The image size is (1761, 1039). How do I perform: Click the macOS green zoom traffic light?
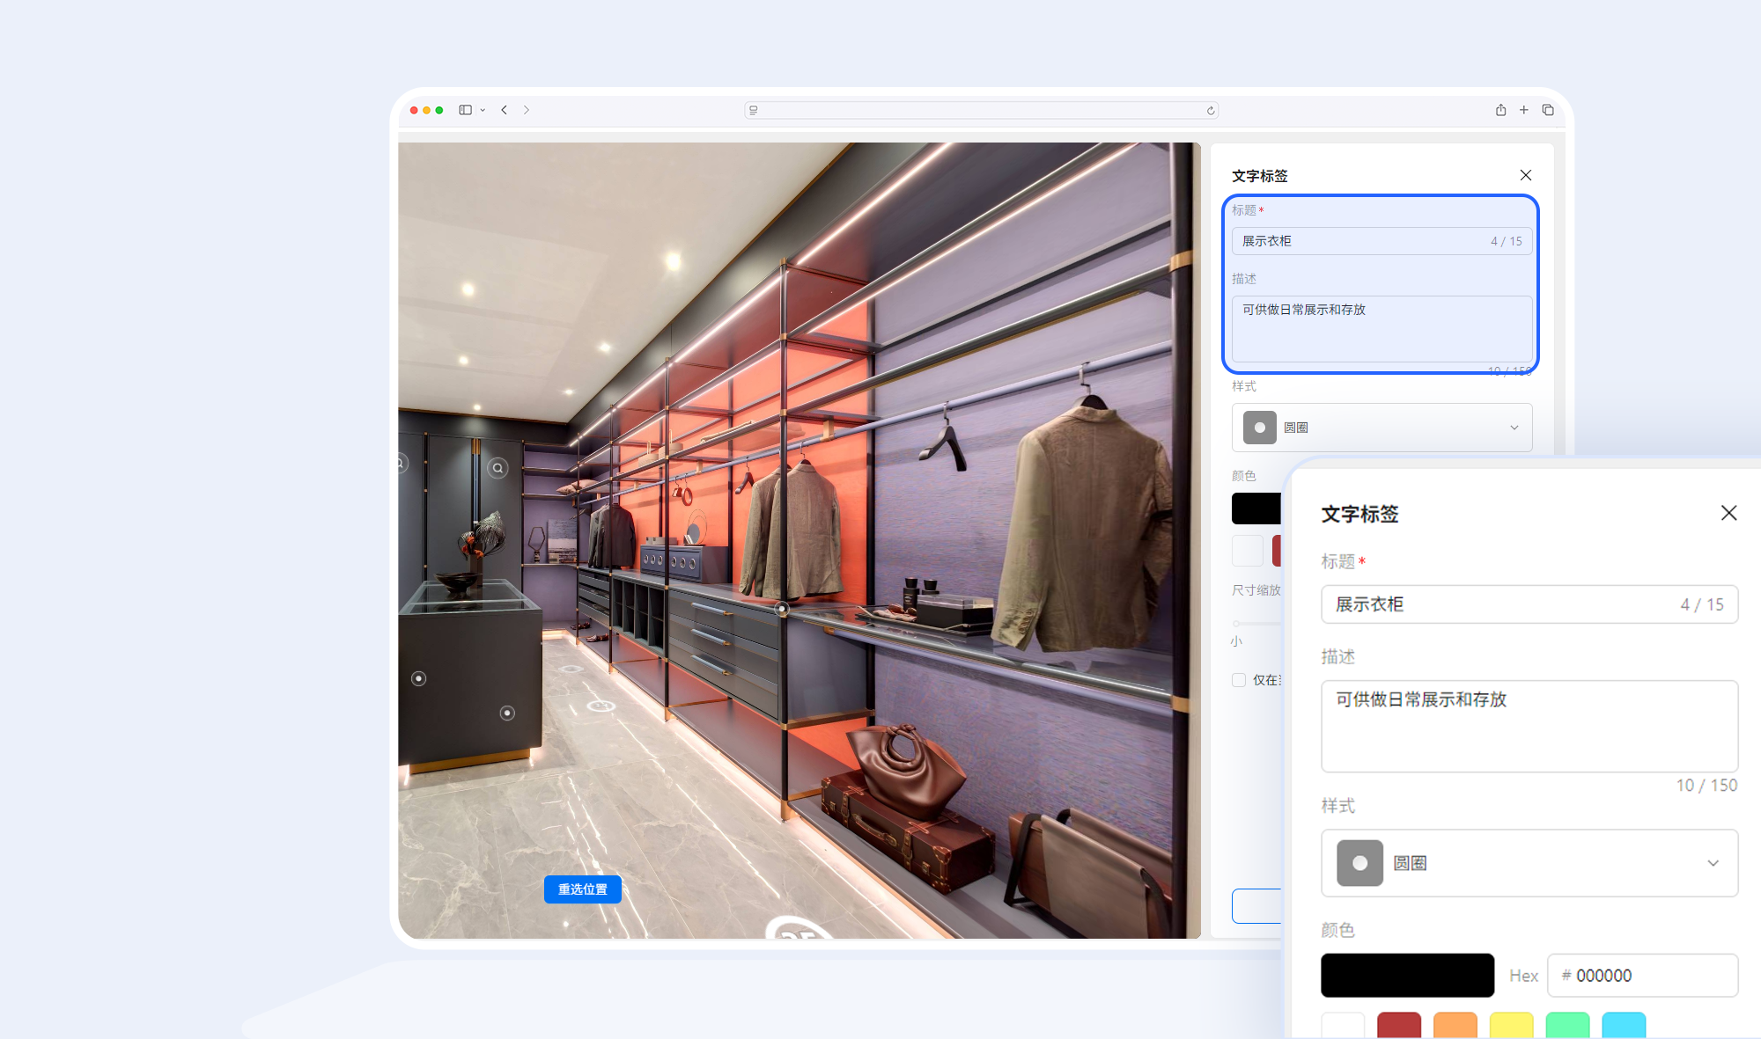point(439,110)
